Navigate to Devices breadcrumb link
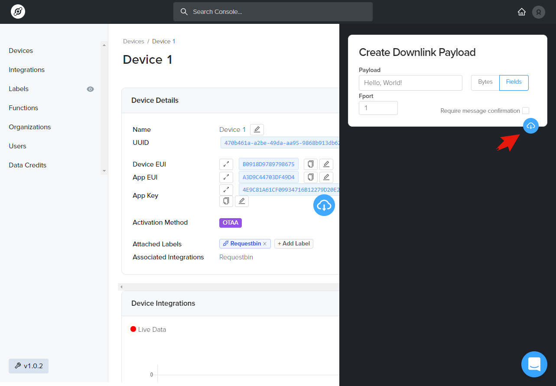This screenshot has height=386, width=556. 133,42
